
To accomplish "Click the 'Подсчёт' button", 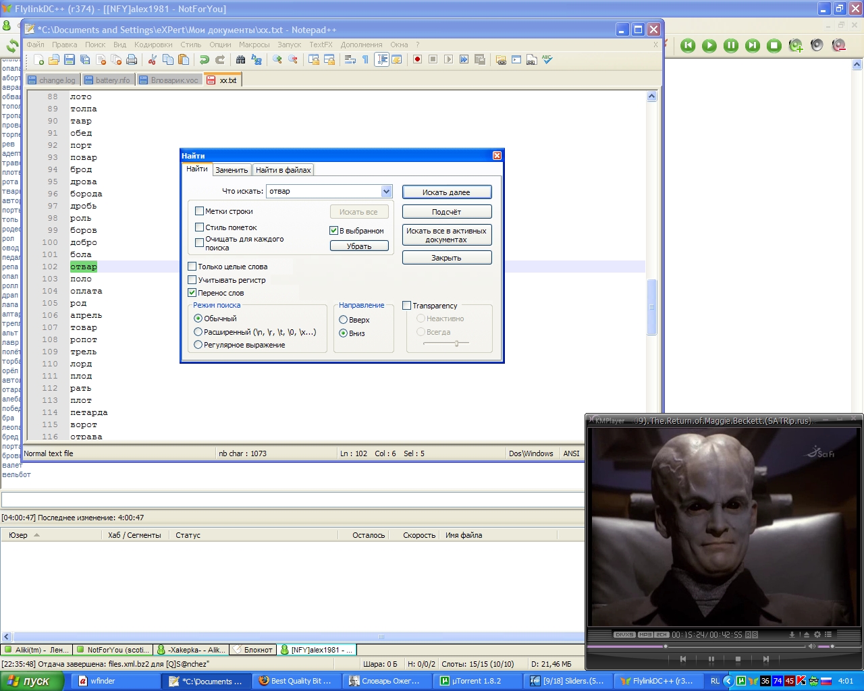I will (446, 212).
